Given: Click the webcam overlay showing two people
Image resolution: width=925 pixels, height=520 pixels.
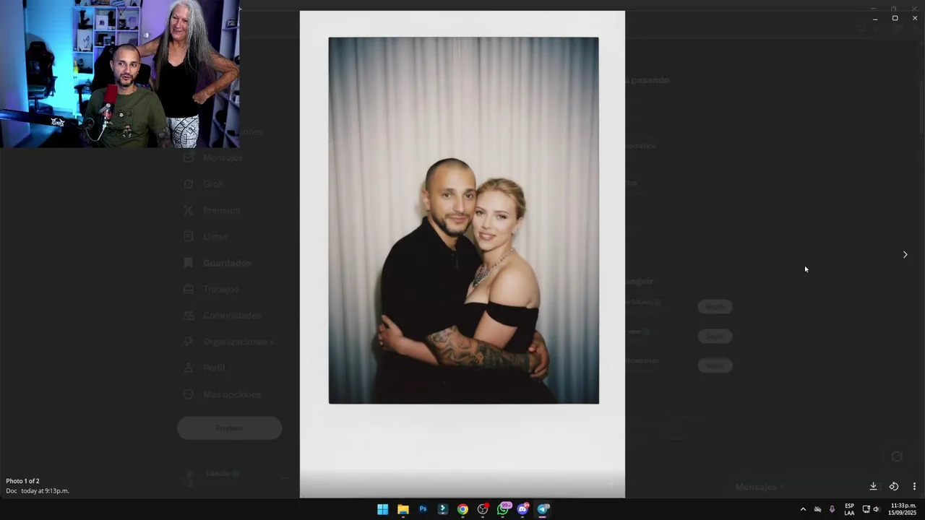Looking at the screenshot, I should coord(120,74).
